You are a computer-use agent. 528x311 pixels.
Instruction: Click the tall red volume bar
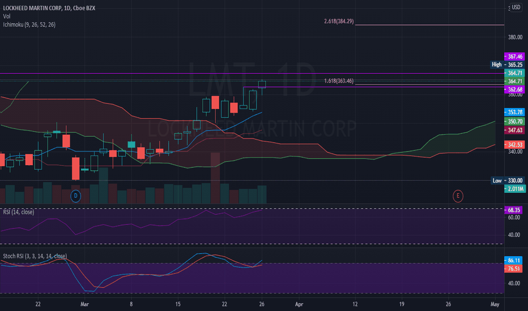click(x=215, y=178)
